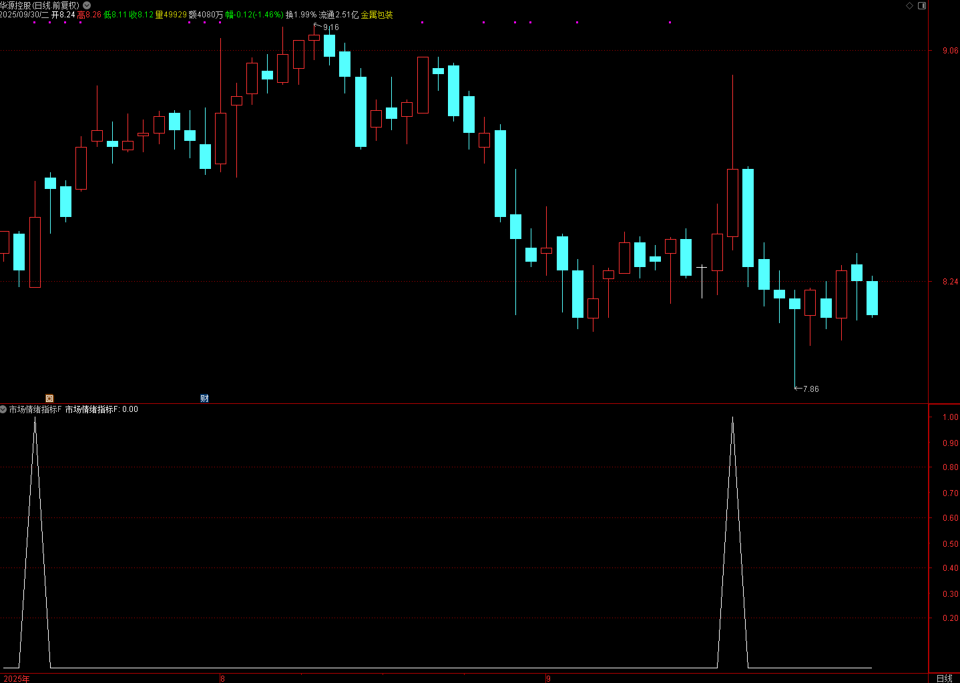Viewport: 960px width, 683px height.
Task: Click the 流通2.51亿 float value
Action: [x=338, y=15]
